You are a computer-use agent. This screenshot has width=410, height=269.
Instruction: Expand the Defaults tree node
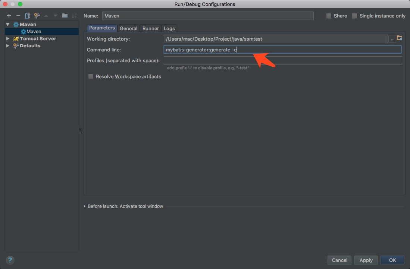point(7,45)
